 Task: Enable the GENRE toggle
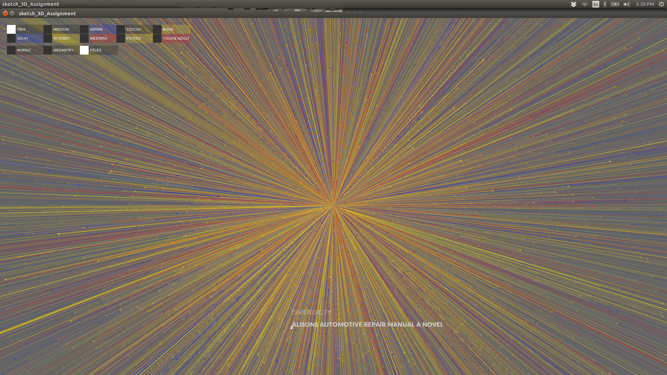[x=84, y=30]
